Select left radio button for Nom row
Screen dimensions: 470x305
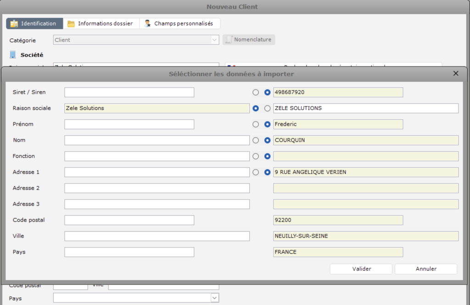coord(256,140)
